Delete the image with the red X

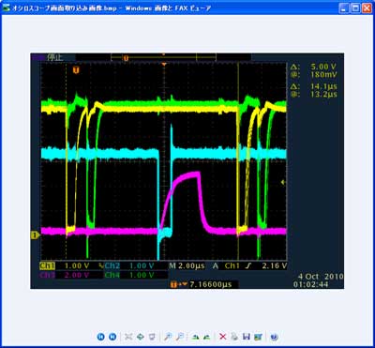pyautogui.click(x=223, y=337)
